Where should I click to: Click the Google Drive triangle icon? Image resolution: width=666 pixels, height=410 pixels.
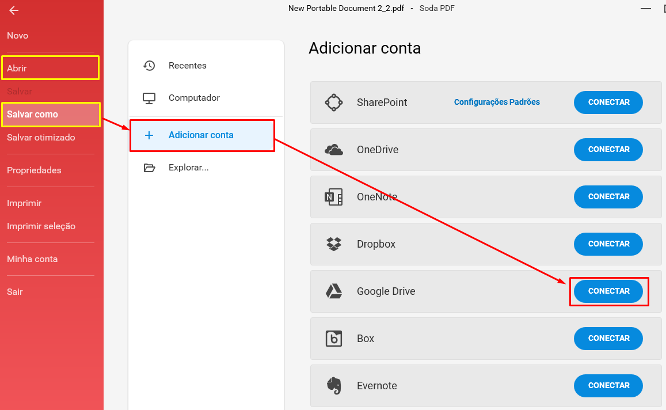click(x=334, y=291)
